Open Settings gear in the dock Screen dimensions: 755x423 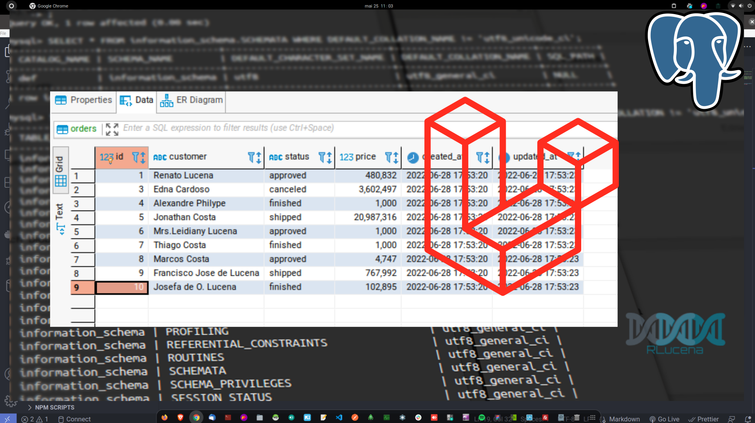point(402,418)
